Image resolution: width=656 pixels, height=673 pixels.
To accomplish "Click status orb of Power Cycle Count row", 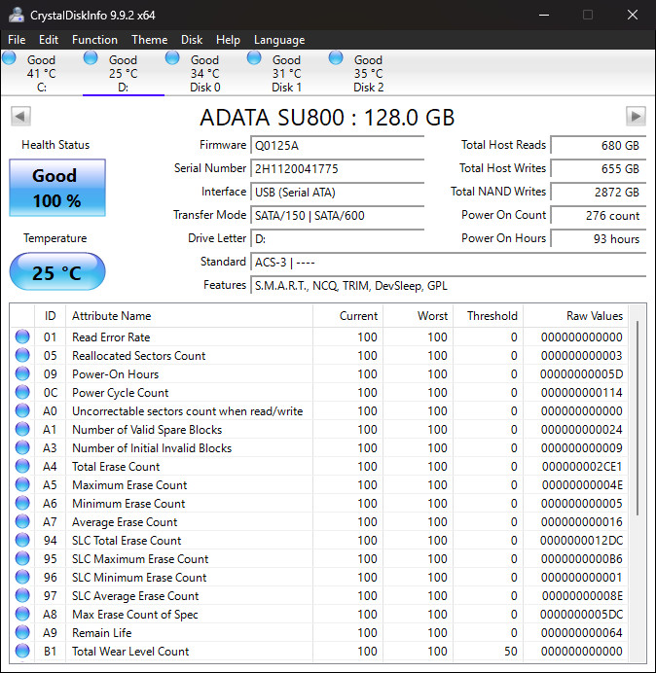I will click(22, 392).
